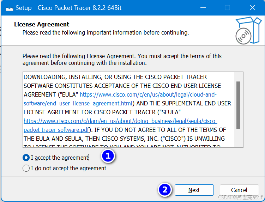Click the software box and disc wizard icon
Screen dimensions: 265x202
[x=248, y=30]
